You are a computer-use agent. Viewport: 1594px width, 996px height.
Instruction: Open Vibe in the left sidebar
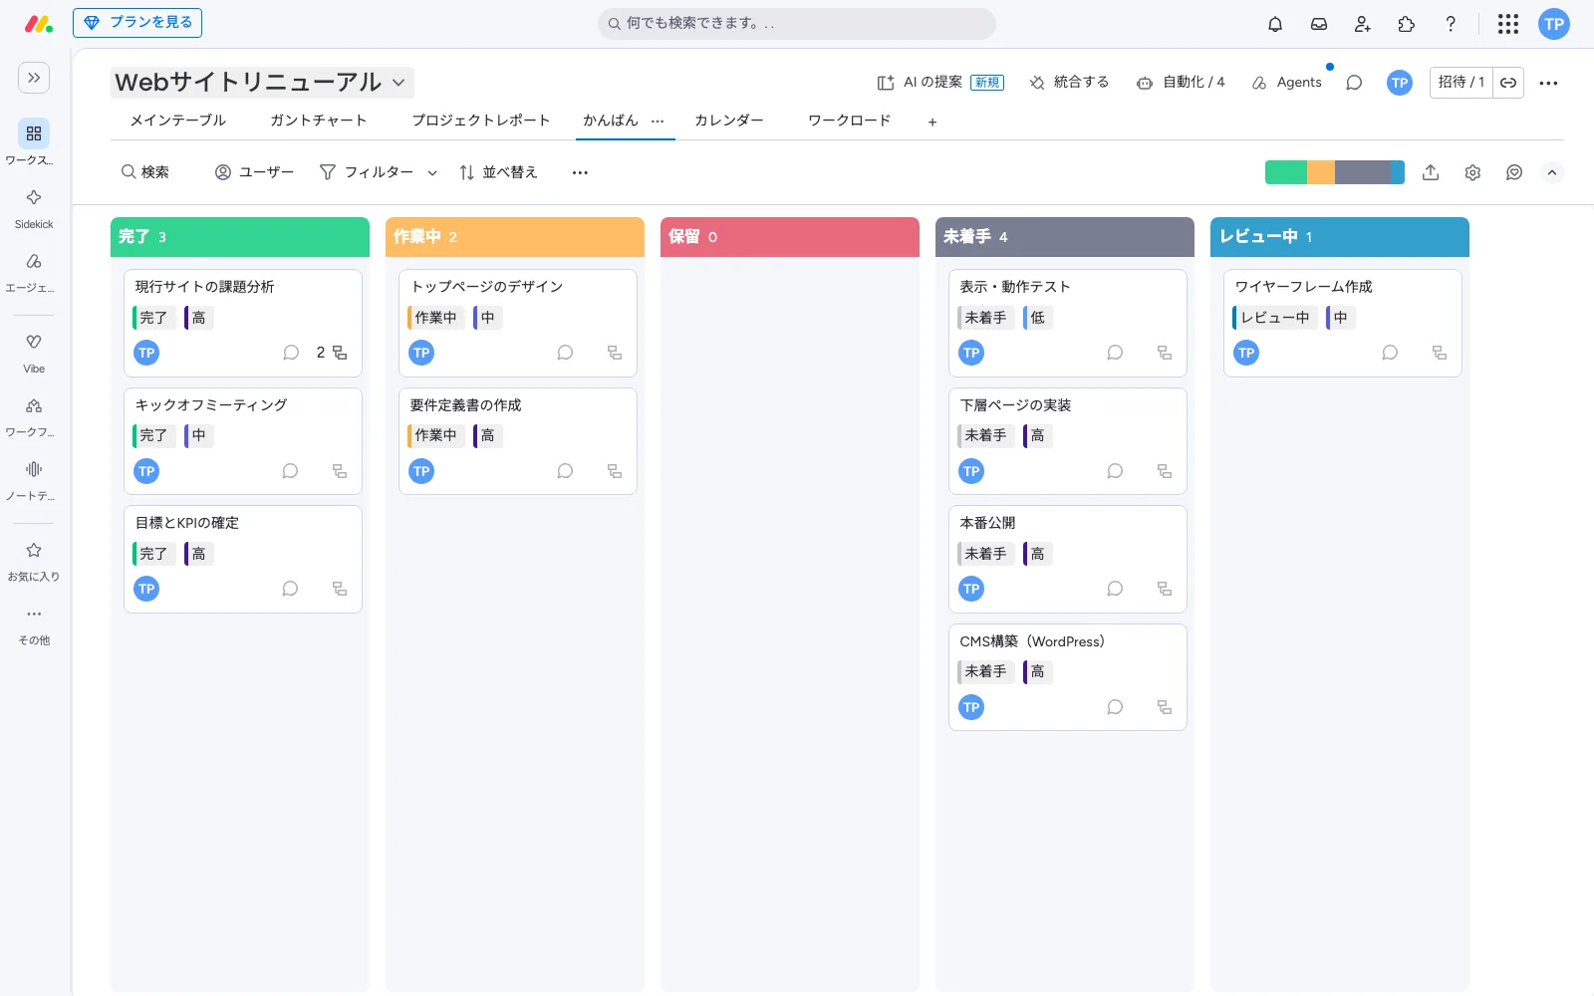[x=34, y=353]
